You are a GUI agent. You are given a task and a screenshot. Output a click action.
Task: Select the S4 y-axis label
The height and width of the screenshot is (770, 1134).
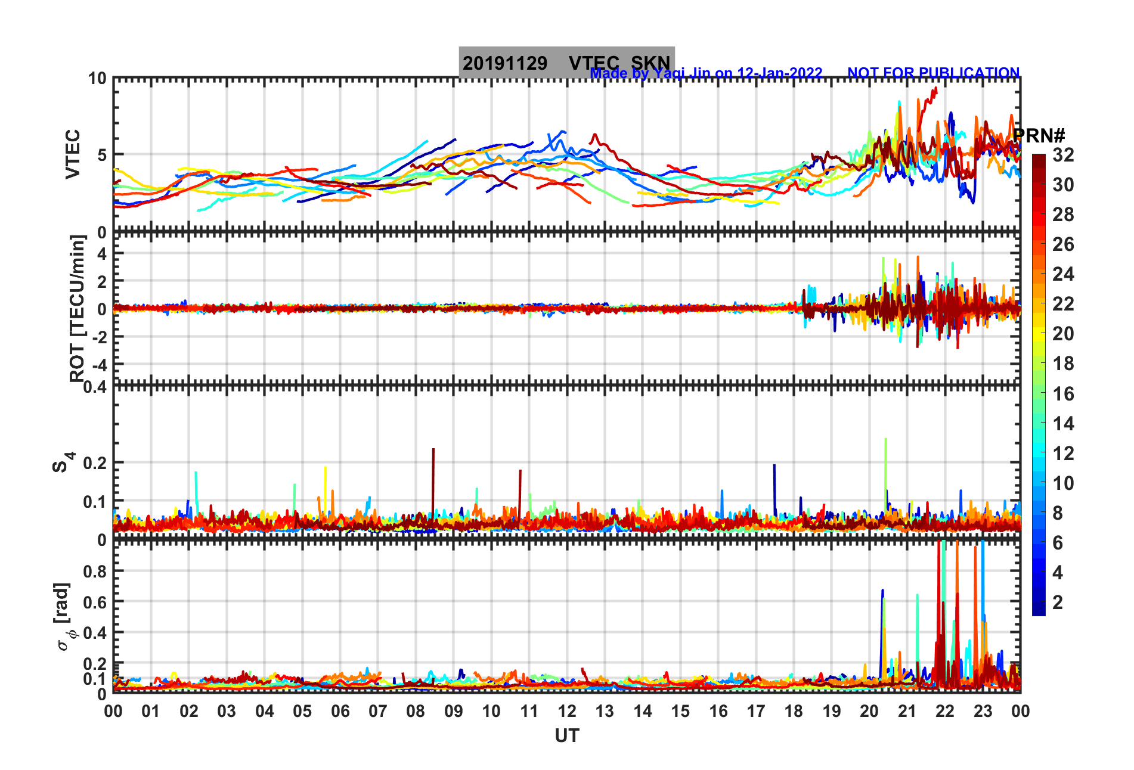pyautogui.click(x=63, y=462)
